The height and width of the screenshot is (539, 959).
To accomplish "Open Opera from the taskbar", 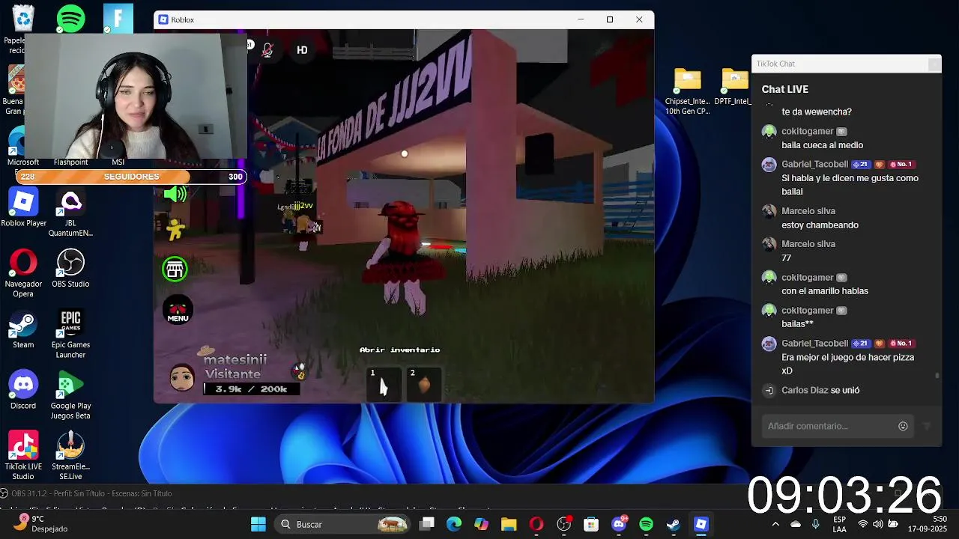I will (536, 524).
